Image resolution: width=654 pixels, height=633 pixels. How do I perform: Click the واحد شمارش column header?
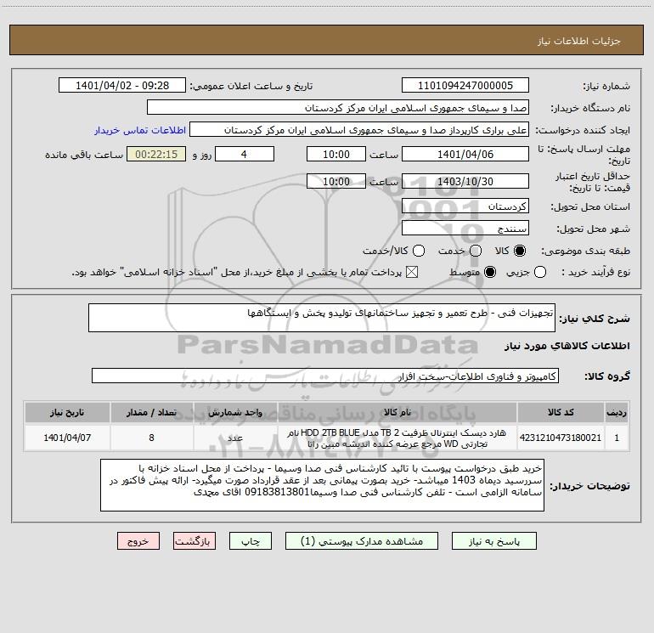[235, 412]
